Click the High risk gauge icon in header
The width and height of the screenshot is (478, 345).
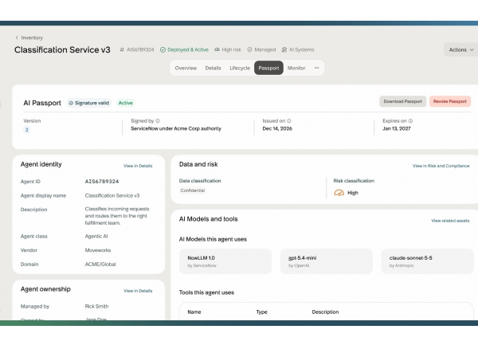(x=217, y=49)
